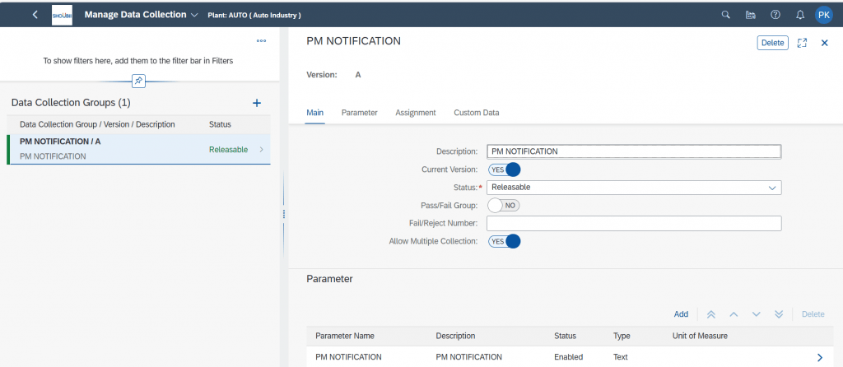Expand the Manage Data Collection title menu
This screenshot has height=367, width=843.
pos(194,15)
